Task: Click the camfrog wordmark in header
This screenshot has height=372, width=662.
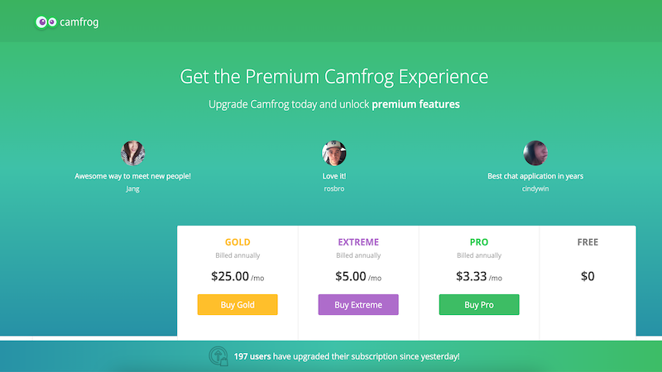Action: coord(79,22)
